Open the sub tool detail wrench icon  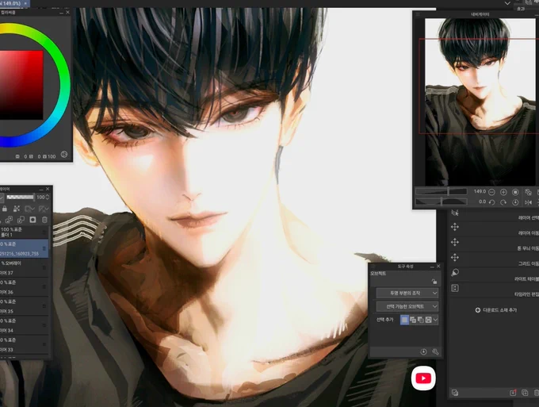[435, 351]
